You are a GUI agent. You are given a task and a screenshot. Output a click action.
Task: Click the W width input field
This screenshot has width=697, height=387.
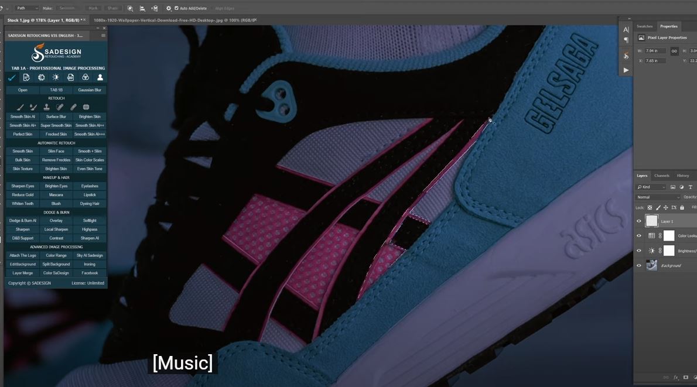655,51
